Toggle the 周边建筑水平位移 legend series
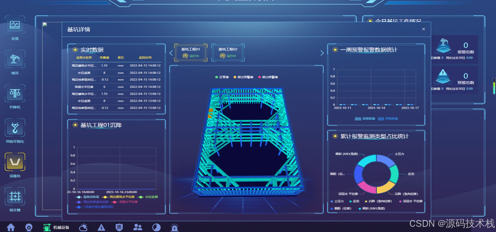The image size is (496, 232). point(119,197)
